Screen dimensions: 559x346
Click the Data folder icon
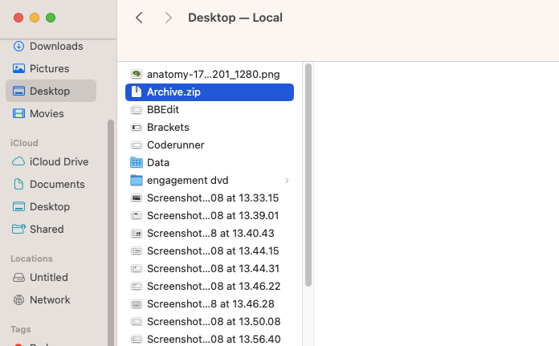pyautogui.click(x=137, y=162)
